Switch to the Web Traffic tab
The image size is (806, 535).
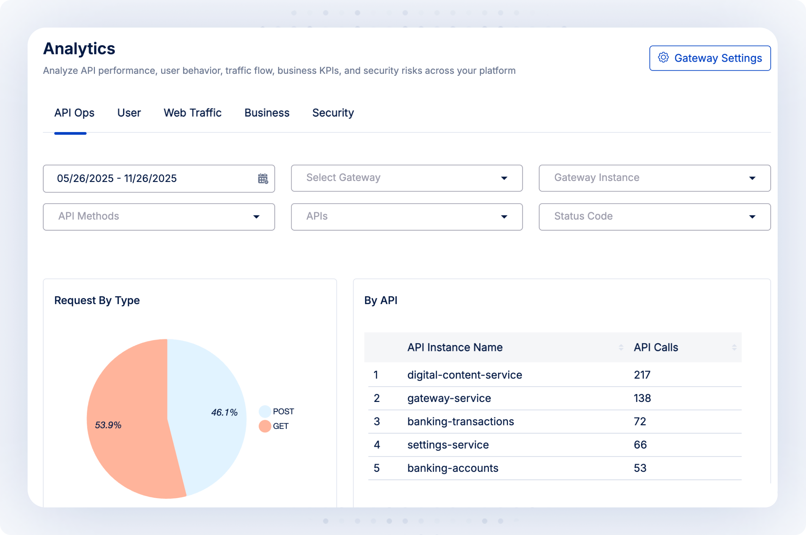[x=192, y=113]
